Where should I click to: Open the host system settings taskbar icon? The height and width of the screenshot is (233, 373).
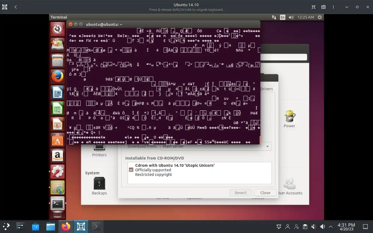[x=20, y=226]
